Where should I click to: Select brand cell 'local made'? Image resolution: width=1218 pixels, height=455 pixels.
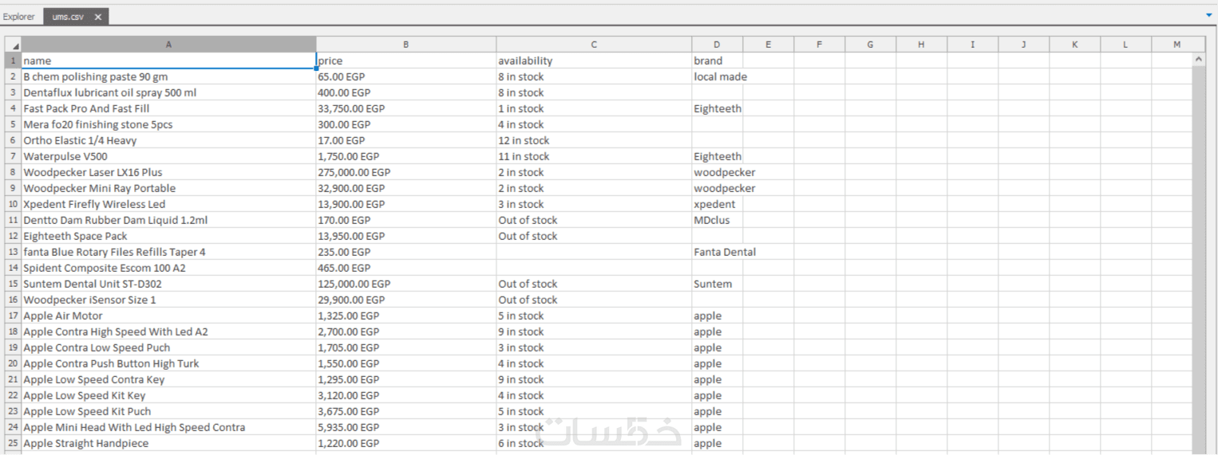[x=717, y=76]
